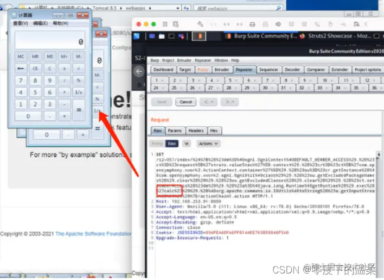The width and height of the screenshot is (384, 280).
Task: Click plus-minus key in front Calculator
Action: [64, 68]
